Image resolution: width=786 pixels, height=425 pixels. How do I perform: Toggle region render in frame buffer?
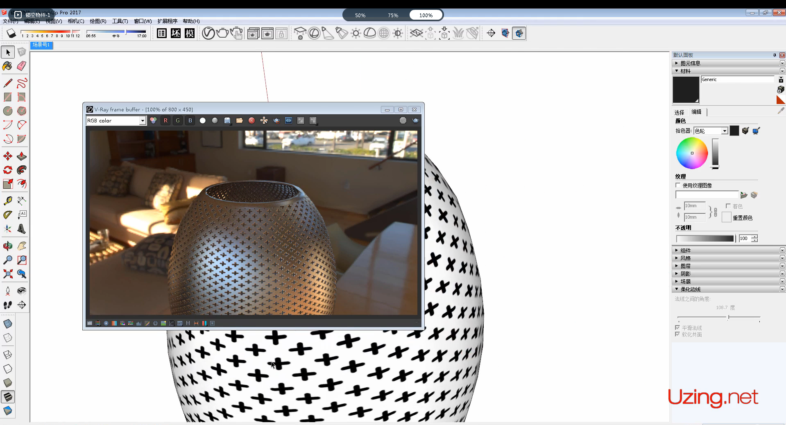pos(276,120)
